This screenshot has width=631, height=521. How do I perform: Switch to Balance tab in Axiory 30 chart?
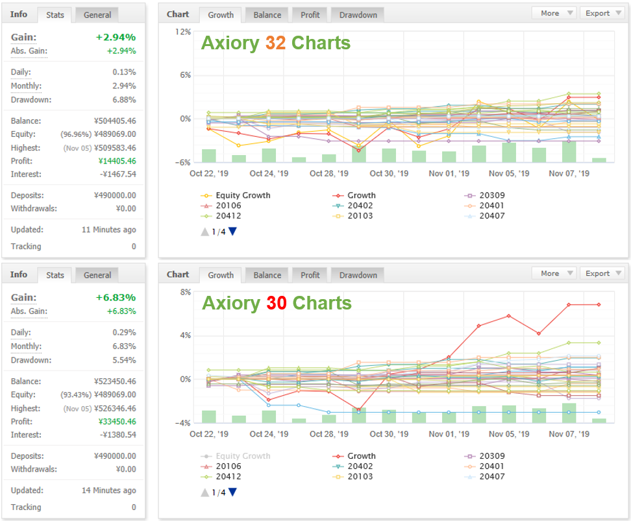pyautogui.click(x=267, y=275)
